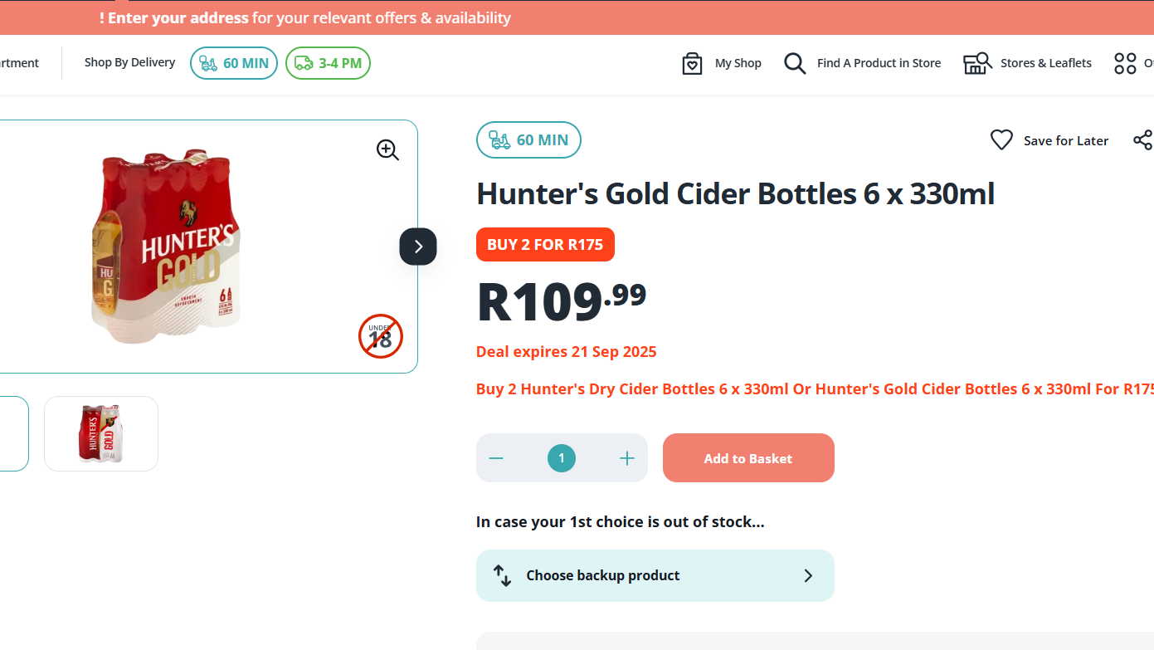
Task: Click the 60 MIN badge above product title
Action: pos(528,140)
